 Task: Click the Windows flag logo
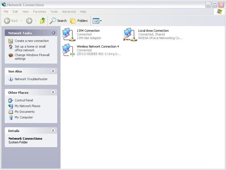(x=219, y=12)
